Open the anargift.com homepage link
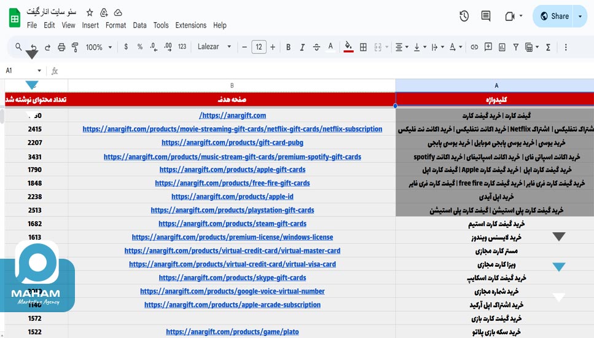Viewport: 594px width, 338px height. (232, 116)
